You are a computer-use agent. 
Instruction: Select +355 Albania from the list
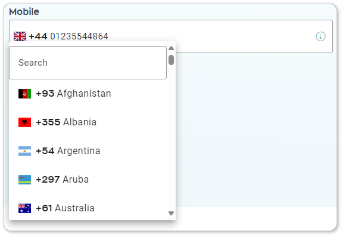pos(88,122)
